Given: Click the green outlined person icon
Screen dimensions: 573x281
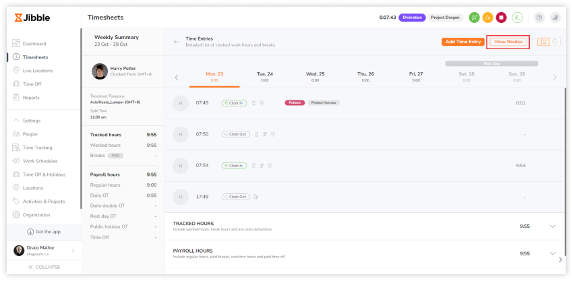Looking at the screenshot, I should (x=517, y=18).
